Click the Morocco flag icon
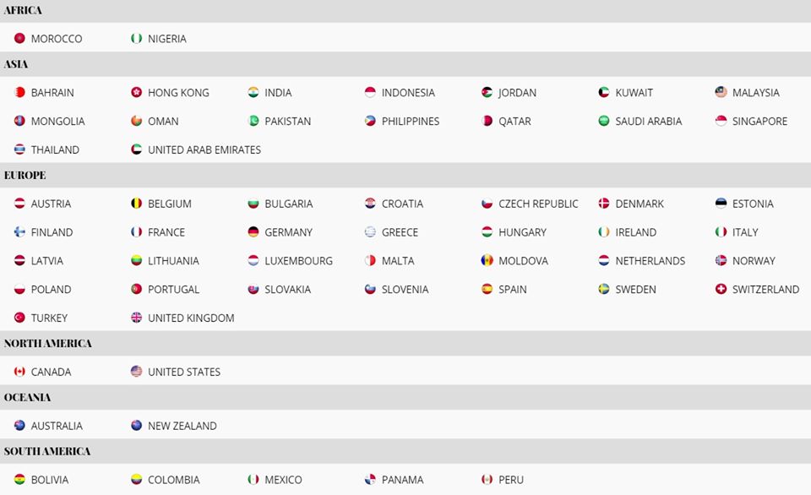Screen dimensions: 811x495 pyautogui.click(x=19, y=38)
